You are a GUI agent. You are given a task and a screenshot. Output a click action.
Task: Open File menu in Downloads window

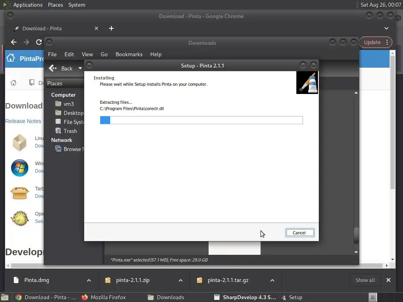point(52,54)
